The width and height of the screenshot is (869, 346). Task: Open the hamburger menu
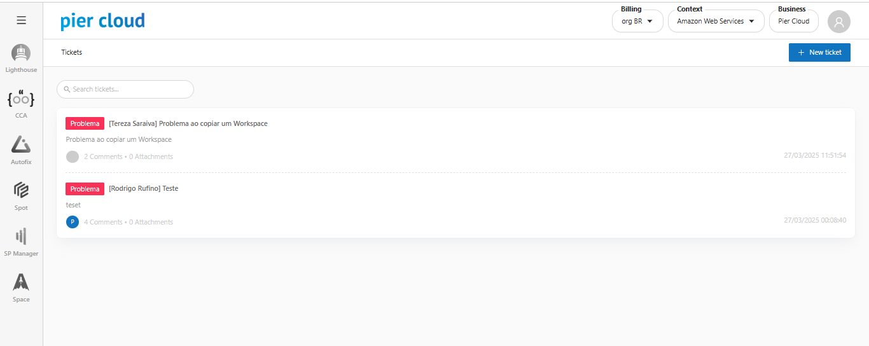[x=21, y=20]
